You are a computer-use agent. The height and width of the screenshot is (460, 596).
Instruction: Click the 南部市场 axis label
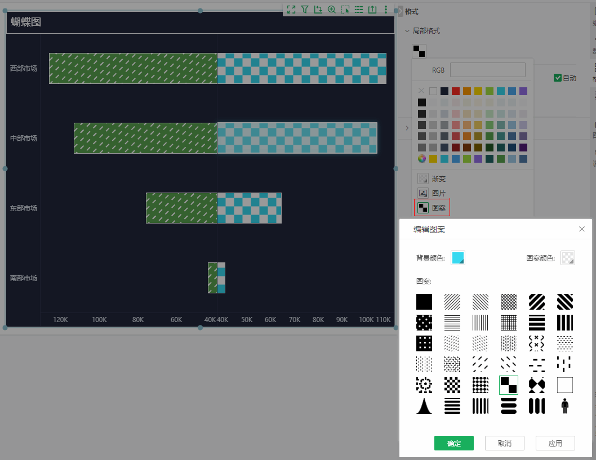(x=24, y=278)
